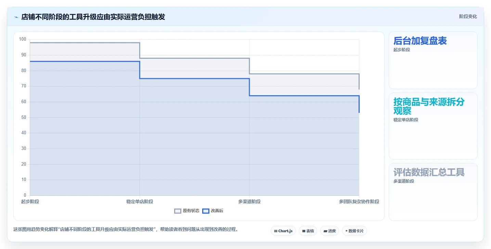Click the 稳定单店阶段 subtitle in the second card
Image resolution: width=491 pixels, height=249 pixels.
pyautogui.click(x=406, y=120)
